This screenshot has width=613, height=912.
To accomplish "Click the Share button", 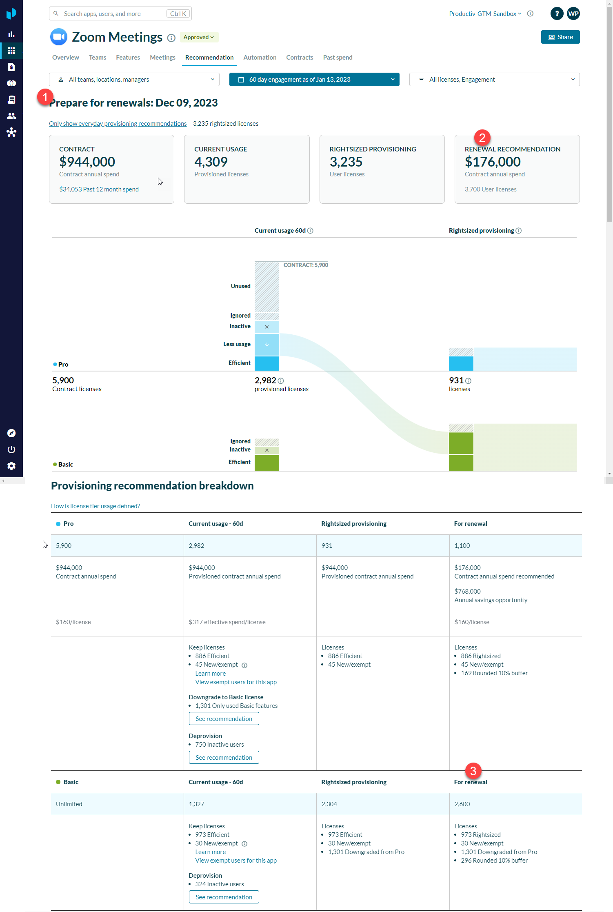I will (x=560, y=37).
